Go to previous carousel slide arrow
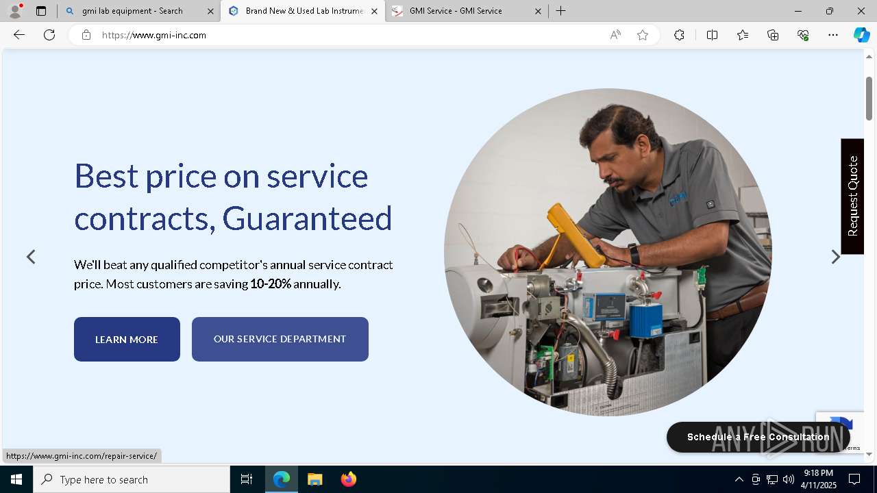 point(31,257)
